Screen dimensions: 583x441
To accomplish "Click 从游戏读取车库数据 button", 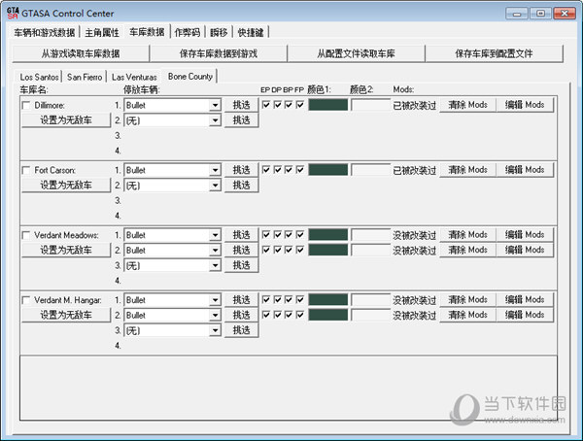I will [81, 53].
